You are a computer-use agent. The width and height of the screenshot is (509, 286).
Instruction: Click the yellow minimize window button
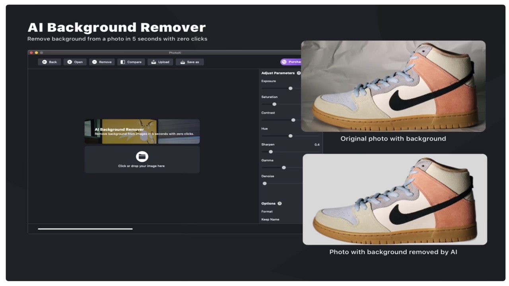pos(36,52)
